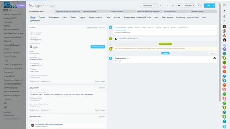This screenshot has height=129, width=230.
Task: Open Живая лента in the sidebar
Action: click(x=9, y=18)
